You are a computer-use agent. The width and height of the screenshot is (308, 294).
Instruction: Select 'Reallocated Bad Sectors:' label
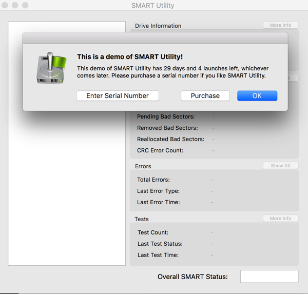(x=171, y=139)
